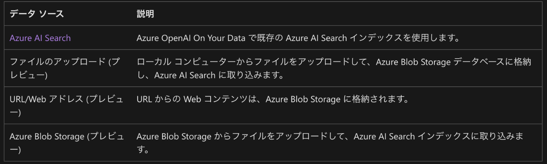Click the レビュー) wrapped line under ファイルのアップロード

29,75
